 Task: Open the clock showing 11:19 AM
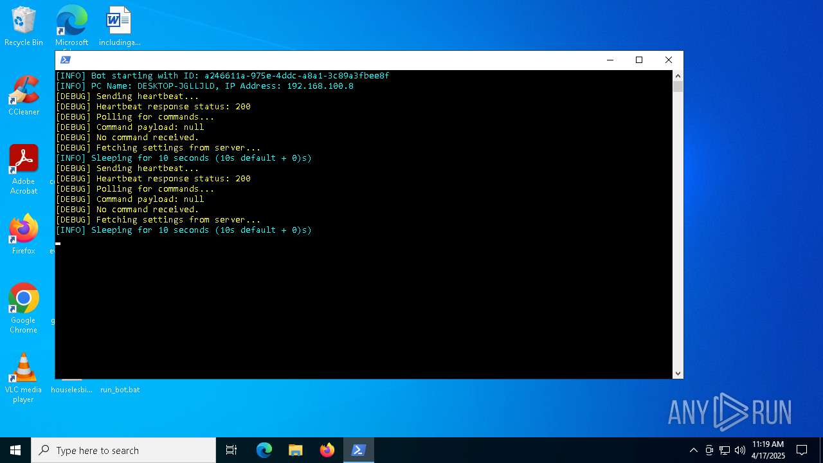click(x=768, y=450)
